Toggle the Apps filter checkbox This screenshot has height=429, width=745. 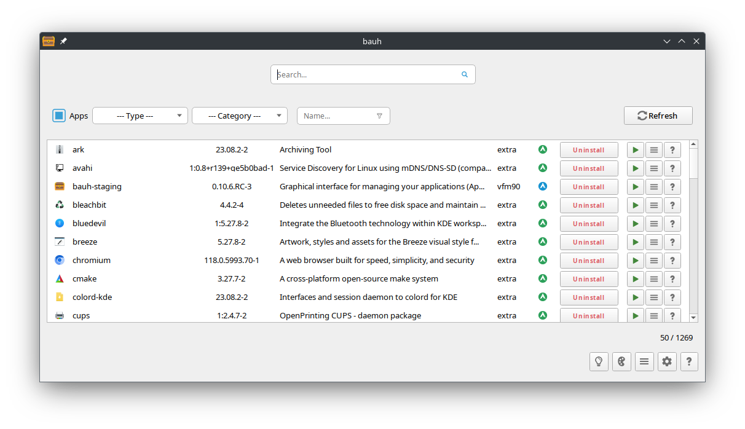coord(59,116)
